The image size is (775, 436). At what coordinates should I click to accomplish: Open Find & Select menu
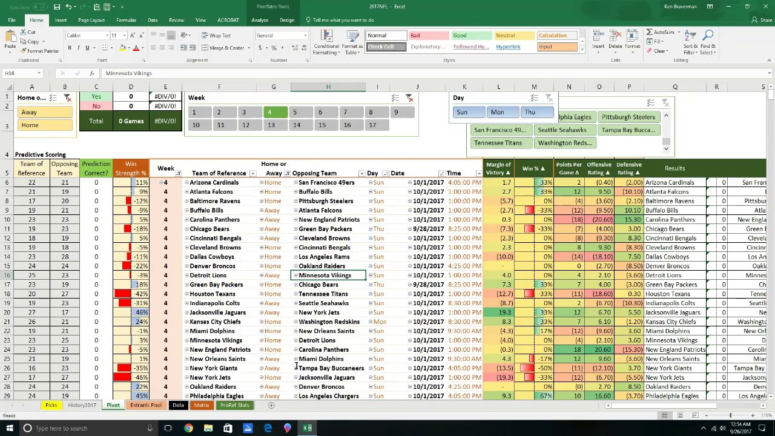tap(707, 42)
